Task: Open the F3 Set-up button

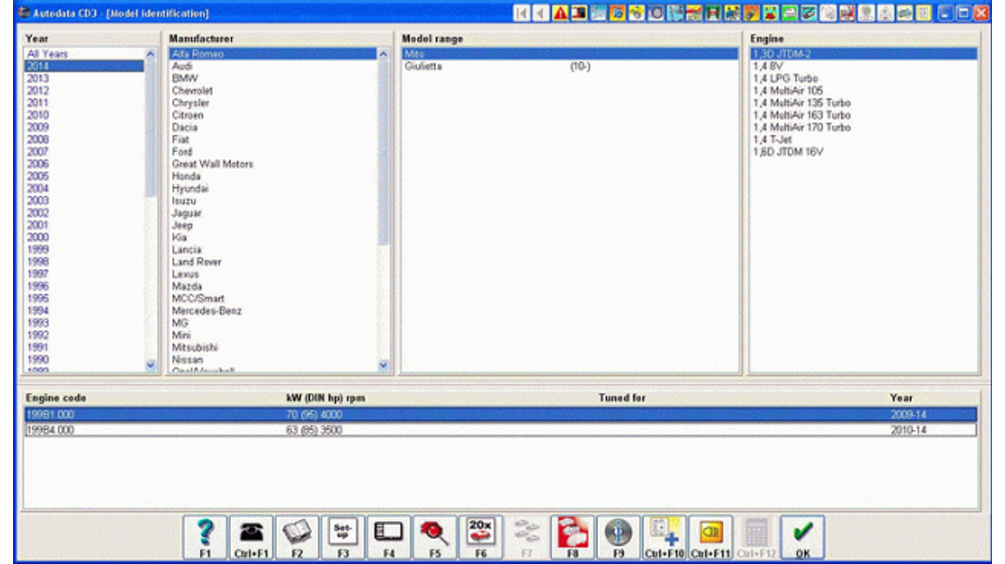Action: tap(343, 537)
